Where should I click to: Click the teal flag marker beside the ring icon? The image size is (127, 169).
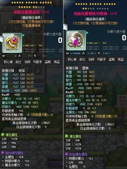[x=23, y=35]
